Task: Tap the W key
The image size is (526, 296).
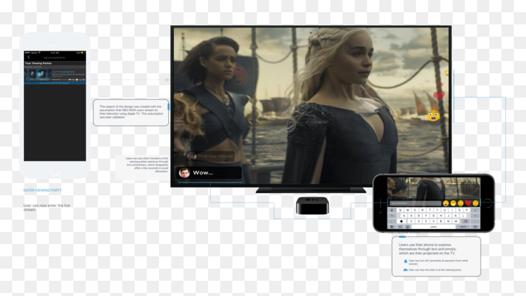Action: pos(407,210)
